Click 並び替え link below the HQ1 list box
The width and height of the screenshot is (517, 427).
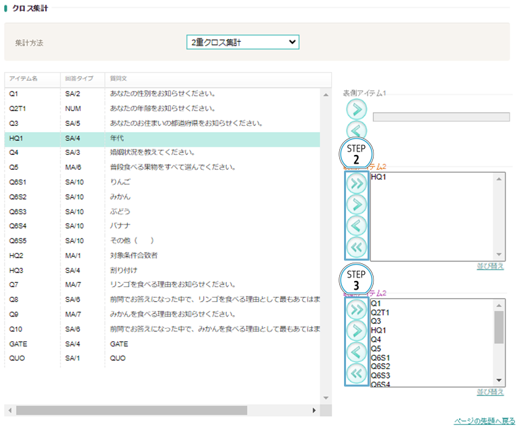(490, 266)
